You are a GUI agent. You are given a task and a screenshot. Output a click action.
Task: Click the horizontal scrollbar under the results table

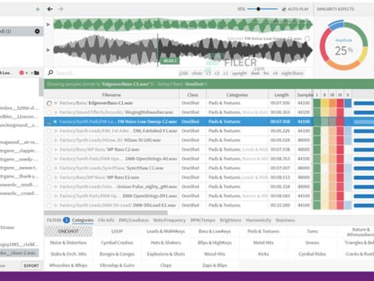[x=106, y=213]
